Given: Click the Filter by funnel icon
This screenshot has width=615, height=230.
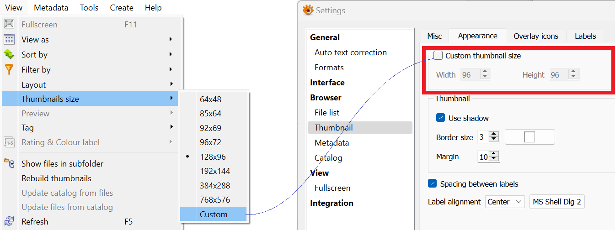Looking at the screenshot, I should coord(9,70).
